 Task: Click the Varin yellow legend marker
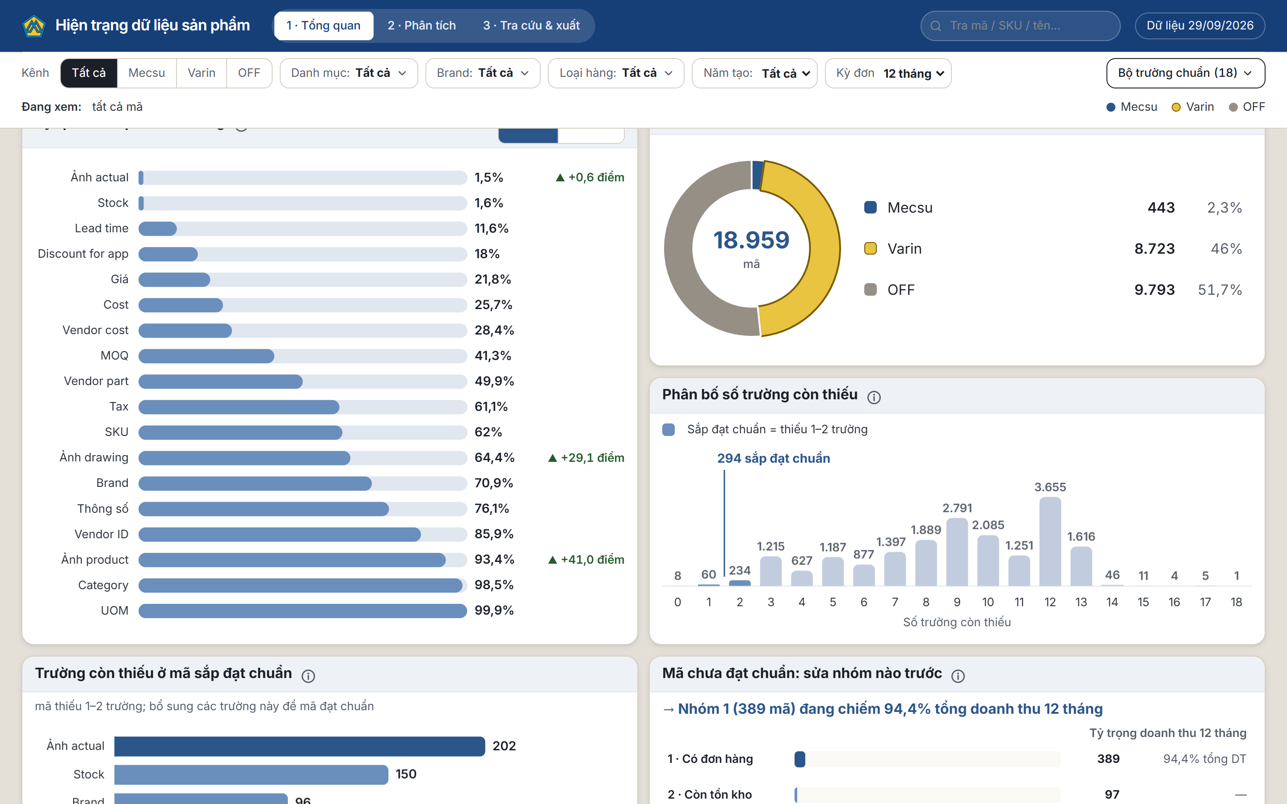coord(871,248)
